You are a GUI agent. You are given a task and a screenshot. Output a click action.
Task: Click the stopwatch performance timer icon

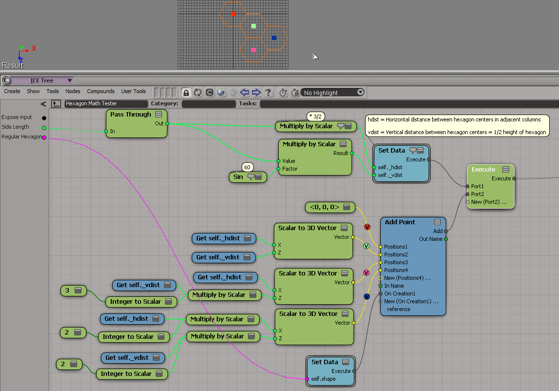point(283,93)
